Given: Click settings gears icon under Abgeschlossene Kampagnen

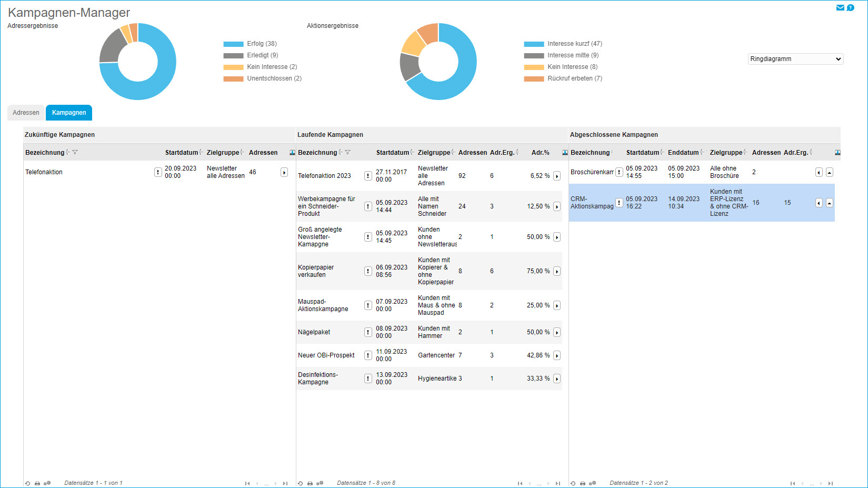Looking at the screenshot, I should click(x=592, y=483).
